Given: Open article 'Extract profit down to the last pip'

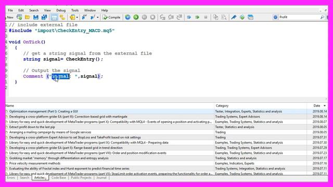Looking at the screenshot, I should [x=32, y=127].
